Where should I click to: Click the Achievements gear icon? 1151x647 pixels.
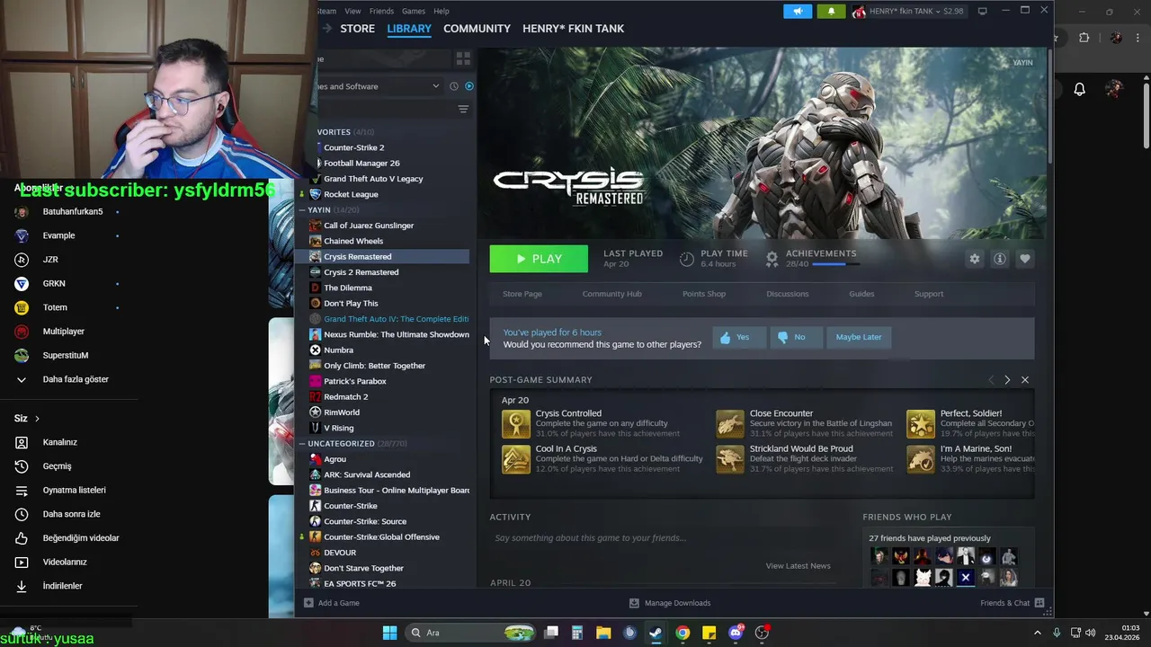pos(772,259)
